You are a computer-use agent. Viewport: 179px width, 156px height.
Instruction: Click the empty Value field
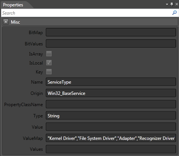pyautogui.click(x=111, y=127)
